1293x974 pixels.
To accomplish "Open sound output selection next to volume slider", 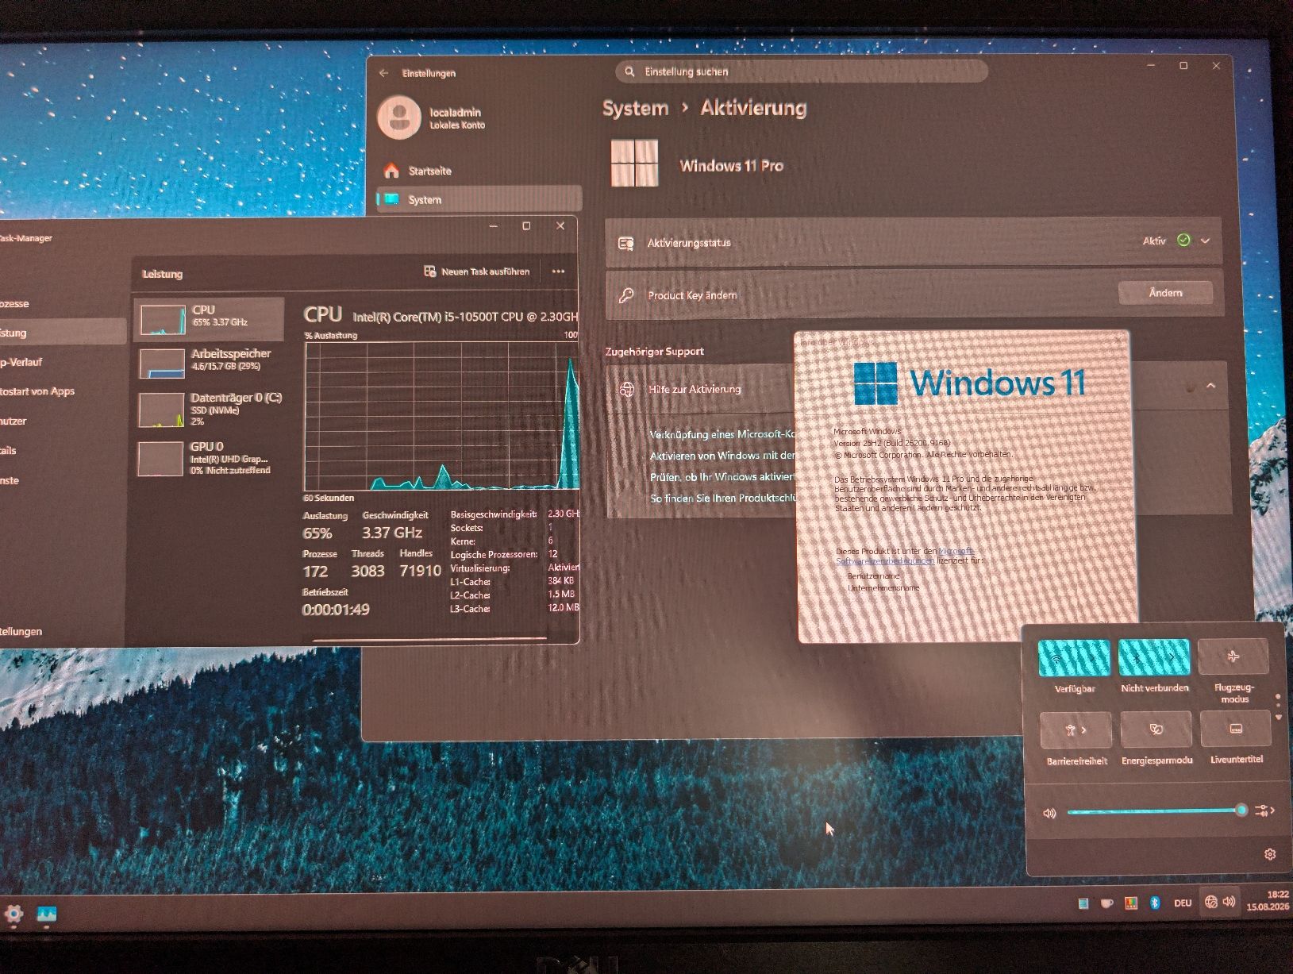I will [x=1264, y=810].
